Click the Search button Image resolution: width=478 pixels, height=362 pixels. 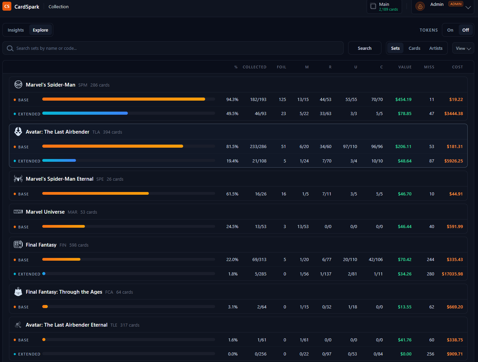click(x=365, y=48)
